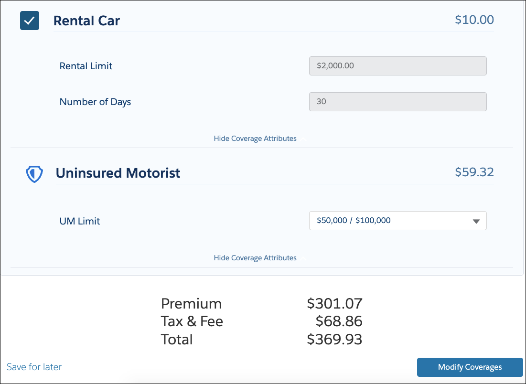The width and height of the screenshot is (526, 384).
Task: Click the $59.32 Uninsured Motorist premium amount
Action: (x=474, y=172)
